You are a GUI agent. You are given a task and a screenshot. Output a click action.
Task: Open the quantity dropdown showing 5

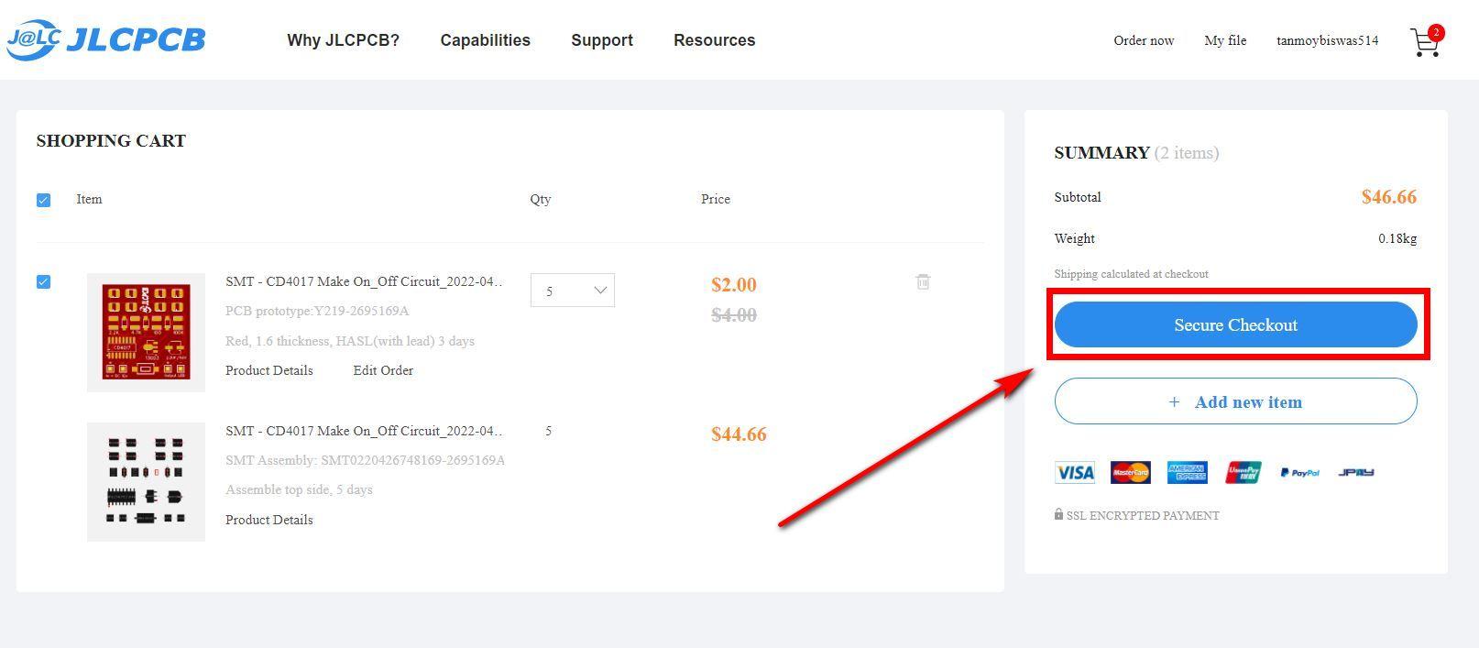(573, 291)
